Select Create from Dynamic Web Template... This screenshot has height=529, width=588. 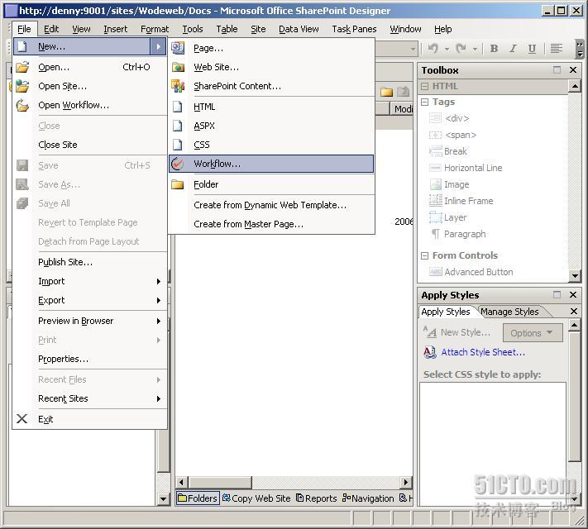(x=271, y=205)
